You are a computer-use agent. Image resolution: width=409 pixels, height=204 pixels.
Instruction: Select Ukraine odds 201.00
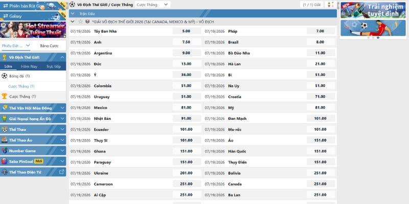coord(187,173)
